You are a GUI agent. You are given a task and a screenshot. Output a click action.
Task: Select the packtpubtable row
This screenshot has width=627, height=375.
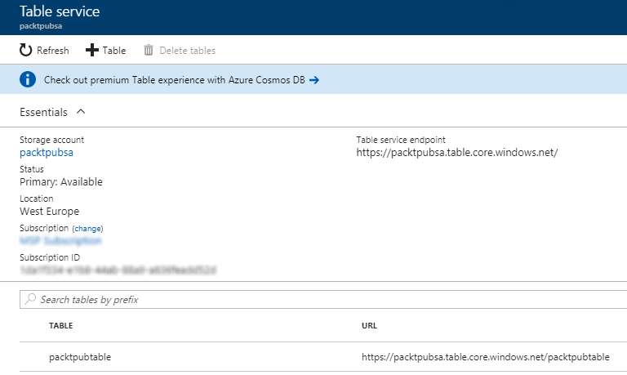pyautogui.click(x=80, y=357)
